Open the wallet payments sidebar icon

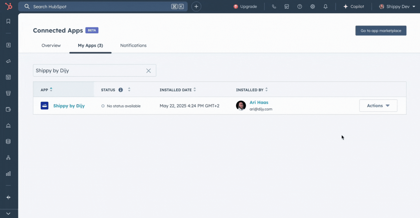coord(8,109)
